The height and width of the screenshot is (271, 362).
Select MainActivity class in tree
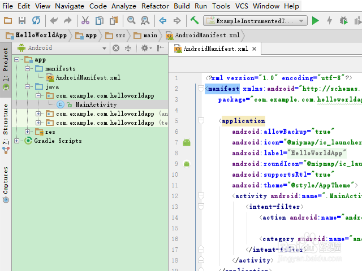tap(96, 104)
